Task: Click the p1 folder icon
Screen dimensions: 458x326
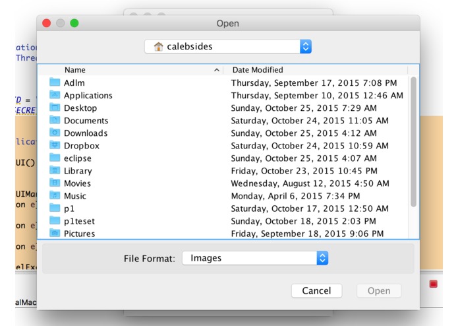Action: [x=55, y=208]
